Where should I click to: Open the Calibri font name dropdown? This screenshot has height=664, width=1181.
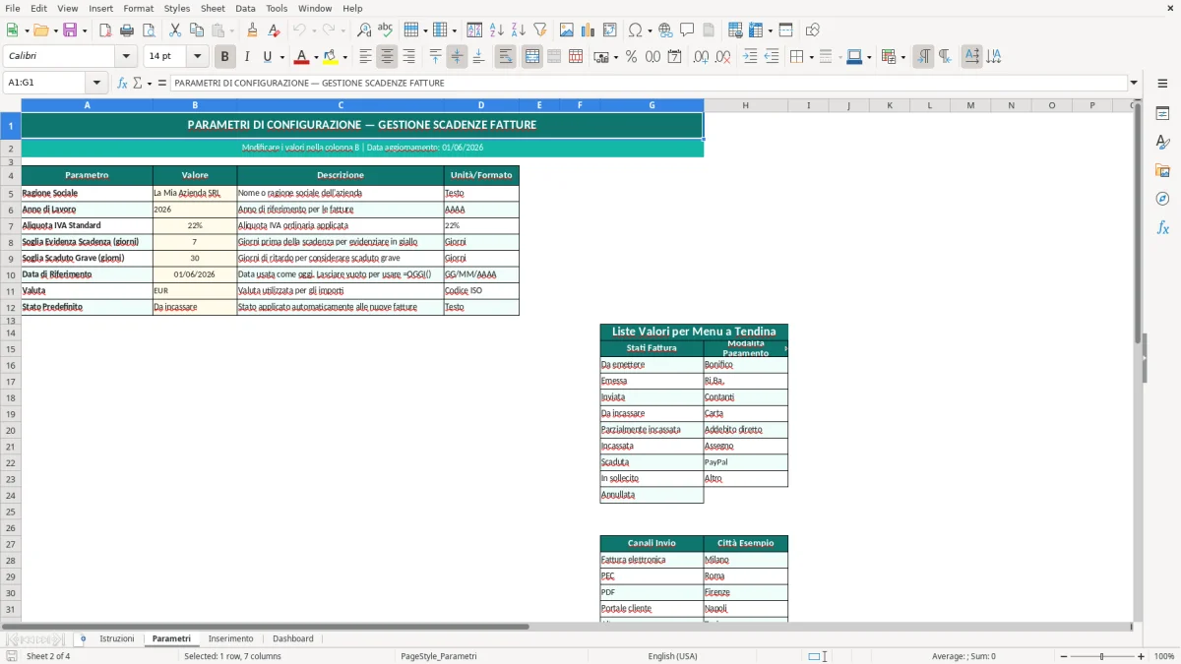click(x=126, y=57)
